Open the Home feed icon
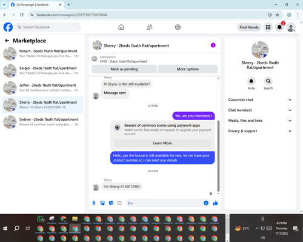This screenshot has height=242, width=303. click(x=121, y=27)
